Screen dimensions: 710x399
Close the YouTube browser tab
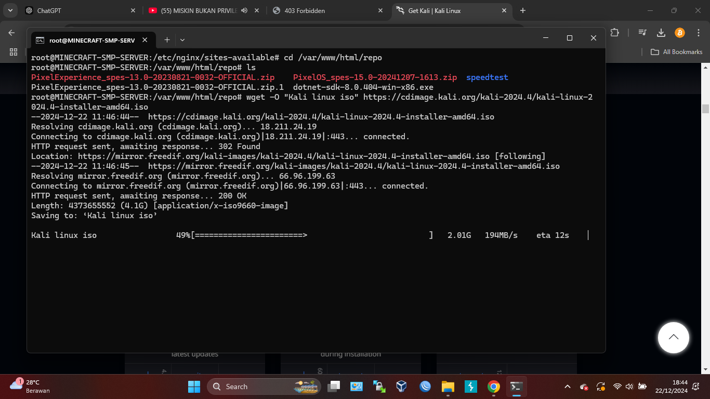(256, 10)
